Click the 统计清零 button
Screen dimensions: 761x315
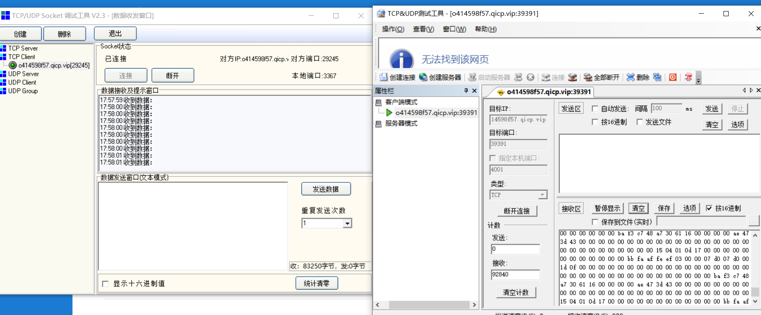[316, 283]
